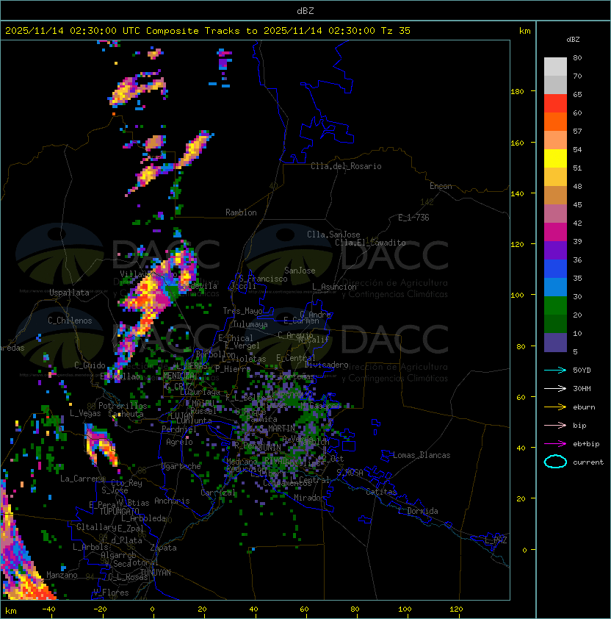Image resolution: width=611 pixels, height=619 pixels.
Task: Select the Ugarteche map label
Action: click(x=181, y=466)
